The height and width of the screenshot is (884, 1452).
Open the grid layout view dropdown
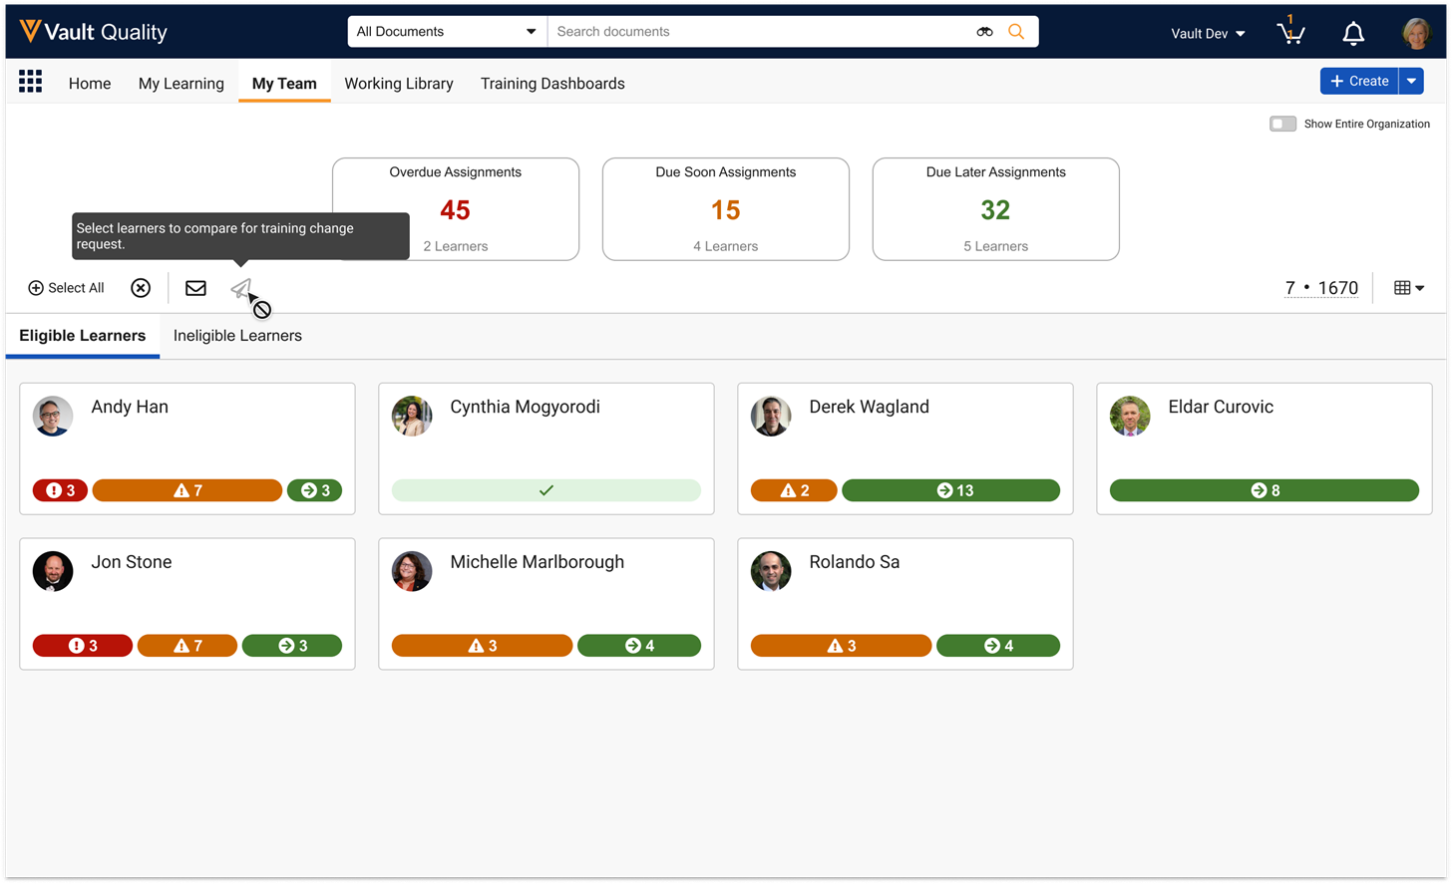1408,288
